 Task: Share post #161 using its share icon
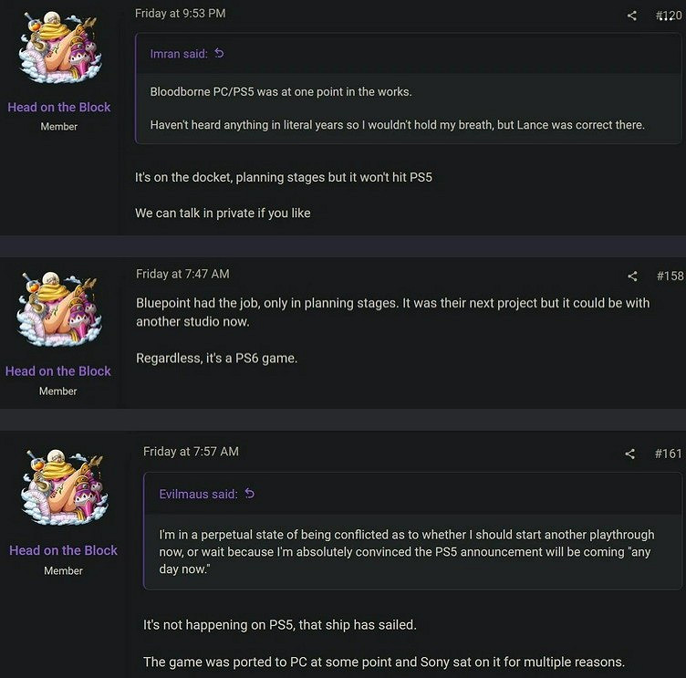(x=629, y=454)
